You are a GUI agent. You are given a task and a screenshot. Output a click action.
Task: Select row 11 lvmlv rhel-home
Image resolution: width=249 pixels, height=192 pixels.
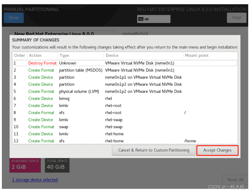pos(125,134)
